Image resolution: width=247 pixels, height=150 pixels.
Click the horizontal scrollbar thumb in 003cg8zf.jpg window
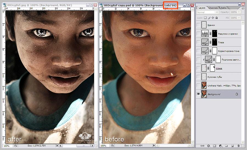click(x=84, y=146)
